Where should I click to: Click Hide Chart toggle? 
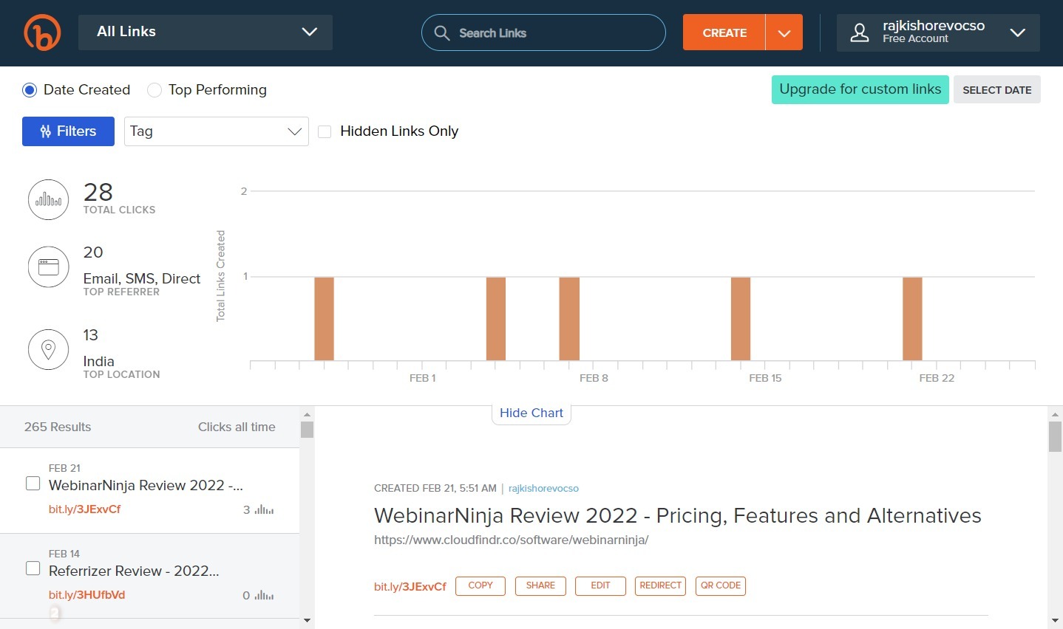531,413
